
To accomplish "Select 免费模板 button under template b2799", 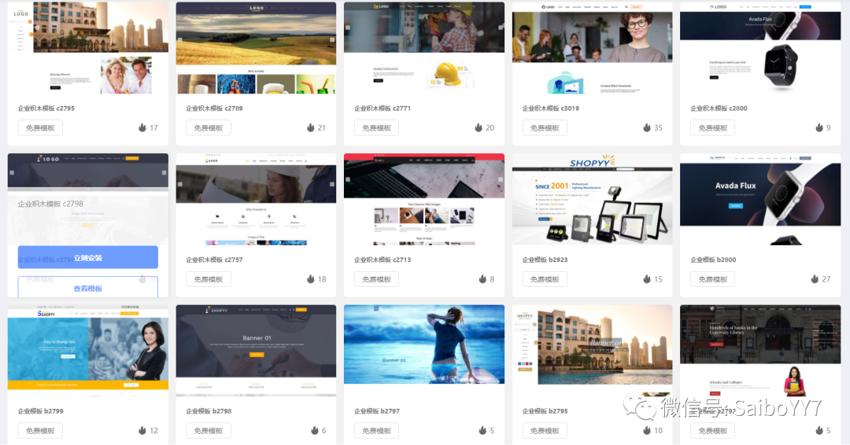I will [x=40, y=431].
